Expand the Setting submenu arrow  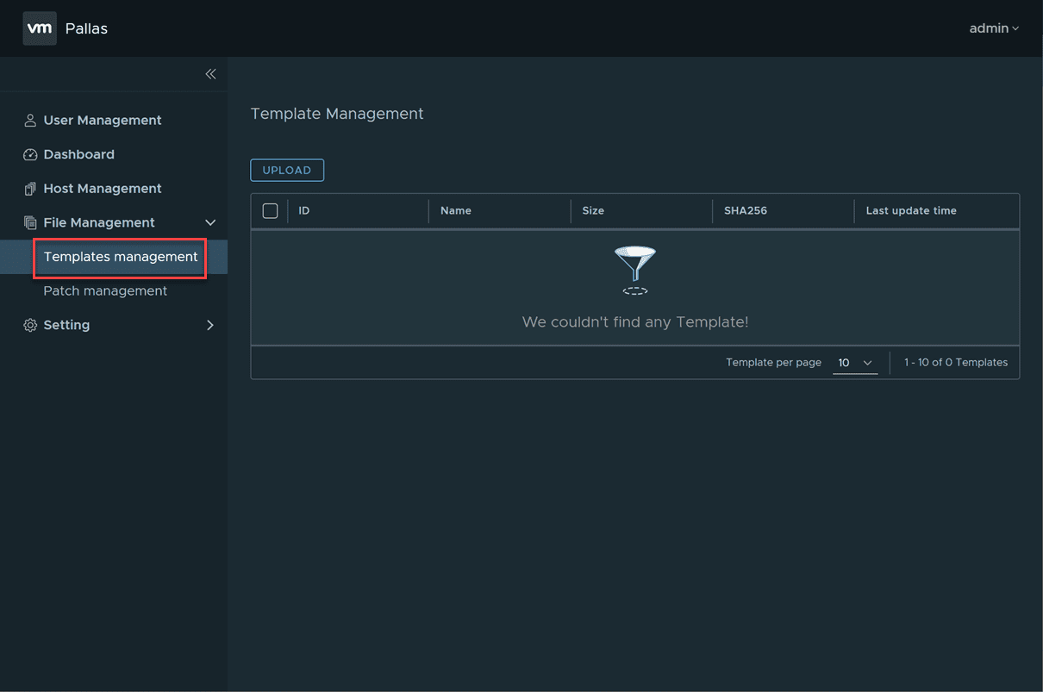click(210, 326)
